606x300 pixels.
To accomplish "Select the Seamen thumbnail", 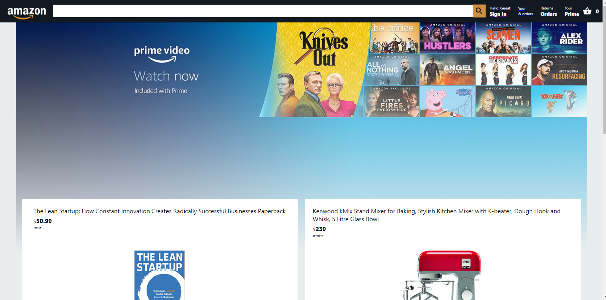I will point(503,38).
